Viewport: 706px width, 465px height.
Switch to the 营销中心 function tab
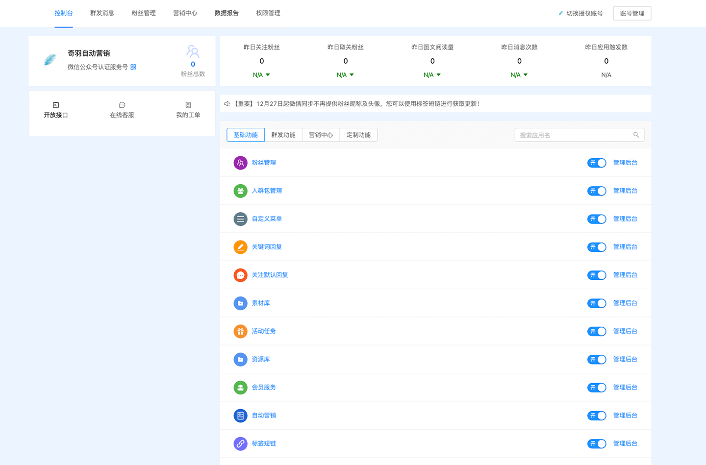321,135
